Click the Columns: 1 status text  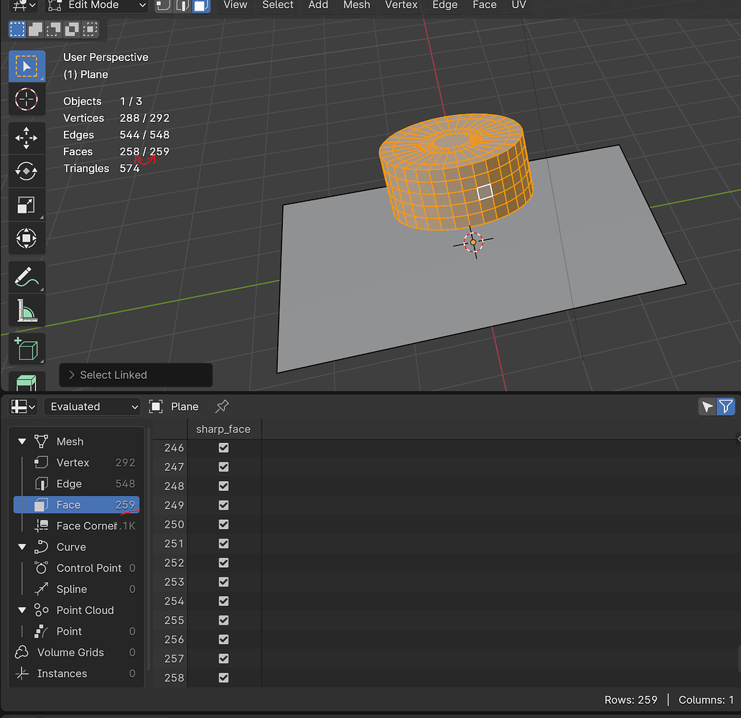click(706, 700)
